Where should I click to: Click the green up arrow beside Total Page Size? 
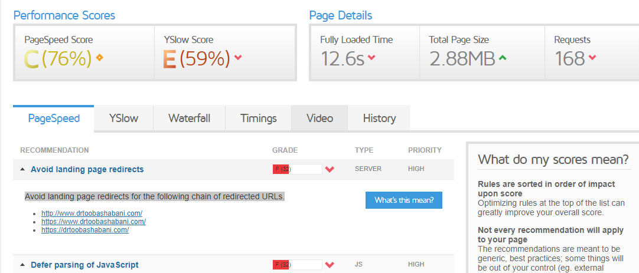point(503,58)
